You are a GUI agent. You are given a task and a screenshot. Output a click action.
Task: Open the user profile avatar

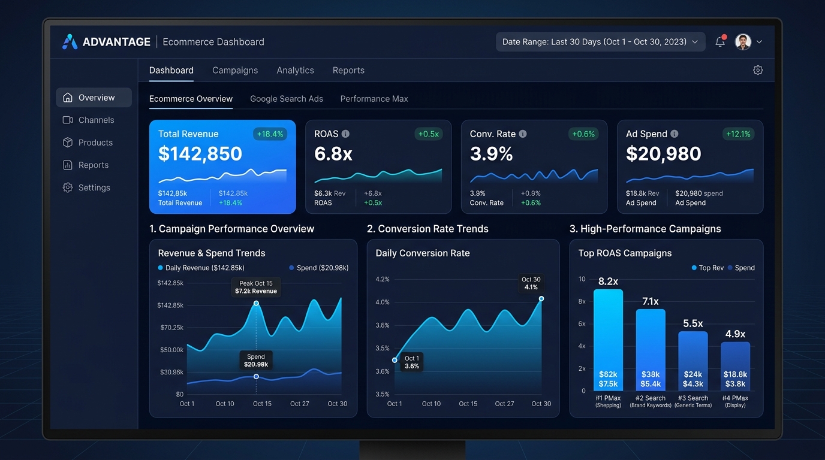[x=743, y=42]
